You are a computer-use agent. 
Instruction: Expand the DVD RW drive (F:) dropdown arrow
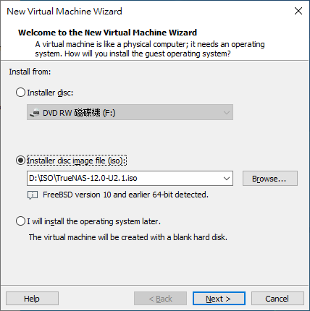point(227,113)
